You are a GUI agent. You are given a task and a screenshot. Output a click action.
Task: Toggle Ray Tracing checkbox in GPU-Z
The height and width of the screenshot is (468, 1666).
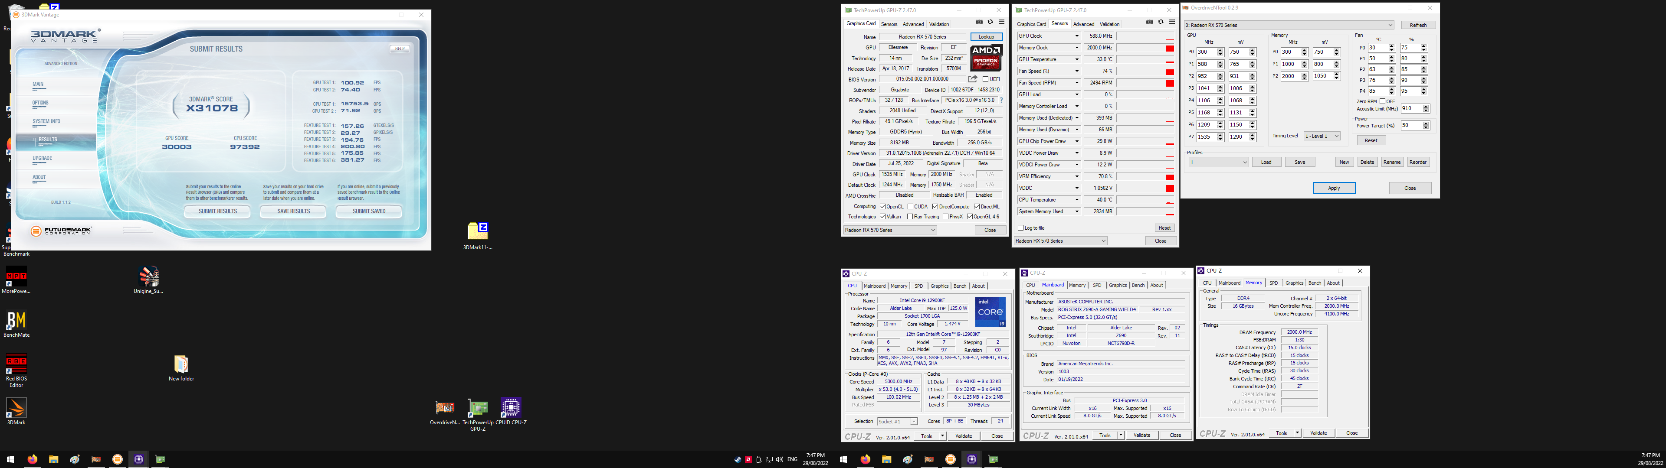[x=910, y=217]
